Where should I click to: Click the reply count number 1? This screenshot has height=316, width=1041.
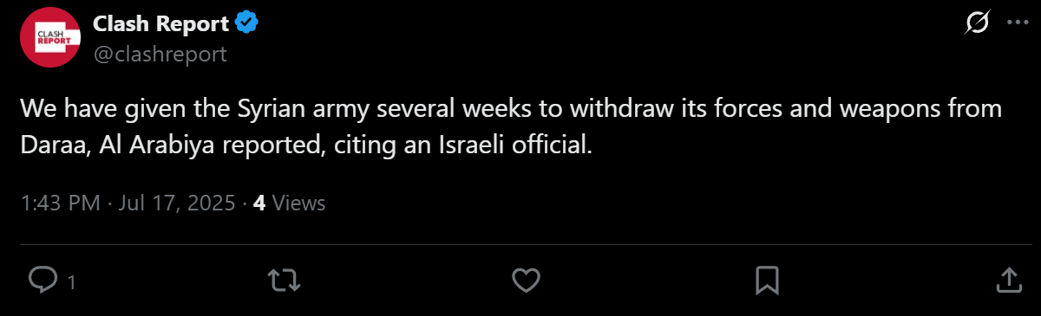(x=71, y=281)
